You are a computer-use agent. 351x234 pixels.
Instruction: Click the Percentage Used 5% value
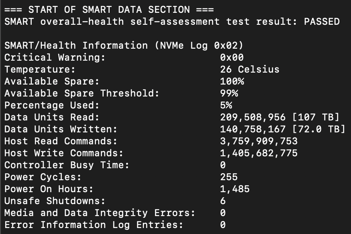tap(226, 105)
